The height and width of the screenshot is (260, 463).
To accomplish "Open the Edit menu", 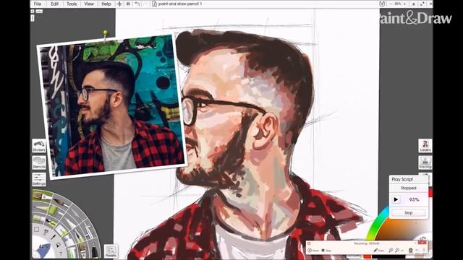I will (55, 4).
